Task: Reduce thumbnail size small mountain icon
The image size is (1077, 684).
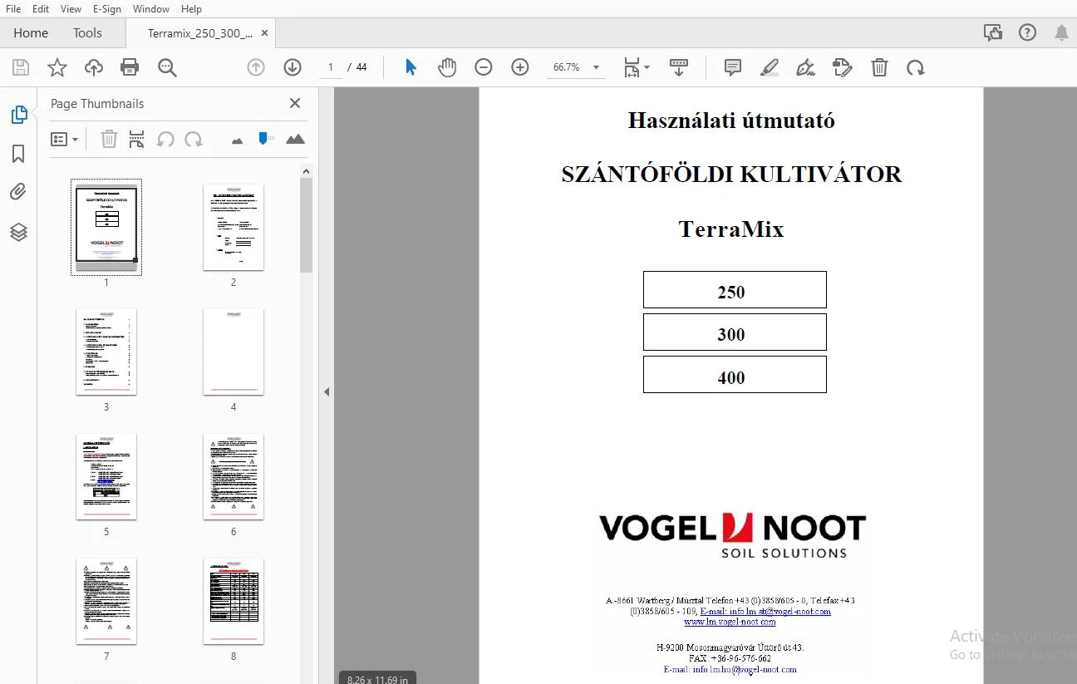Action: [238, 140]
